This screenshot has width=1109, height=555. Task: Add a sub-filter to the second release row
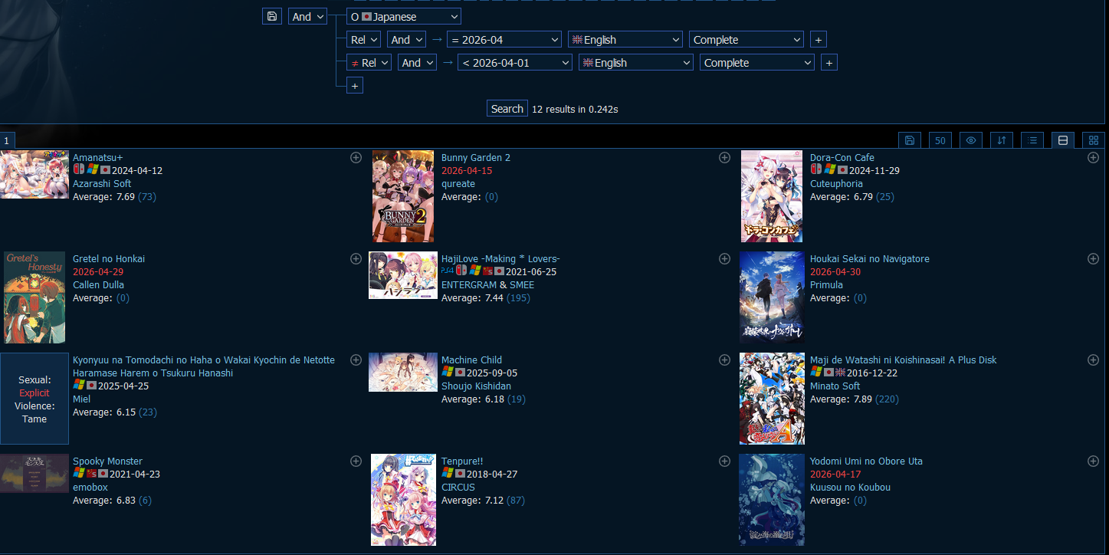click(829, 62)
